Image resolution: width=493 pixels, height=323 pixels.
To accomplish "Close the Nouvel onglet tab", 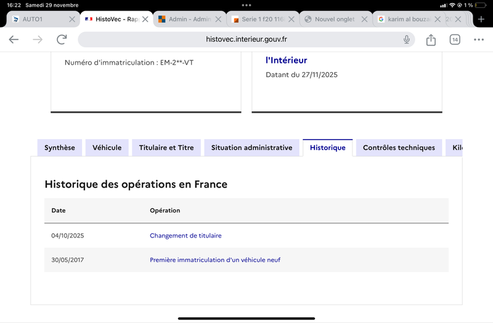I will click(364, 19).
